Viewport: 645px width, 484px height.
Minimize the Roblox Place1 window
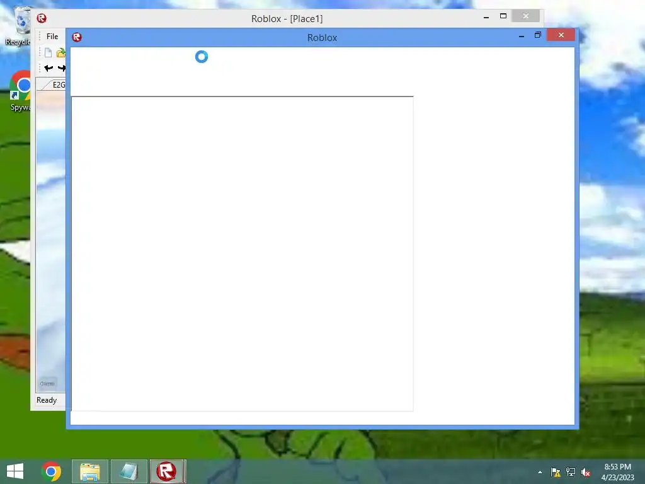486,16
